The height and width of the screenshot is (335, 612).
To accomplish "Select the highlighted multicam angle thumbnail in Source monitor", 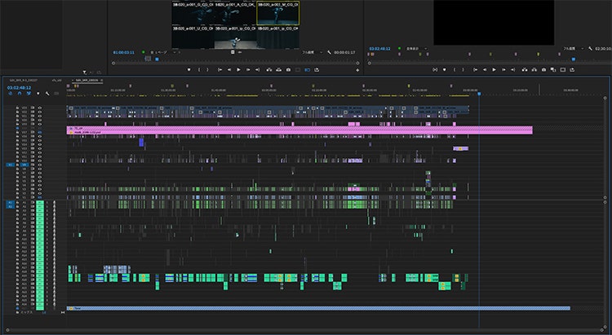I will pyautogui.click(x=278, y=13).
